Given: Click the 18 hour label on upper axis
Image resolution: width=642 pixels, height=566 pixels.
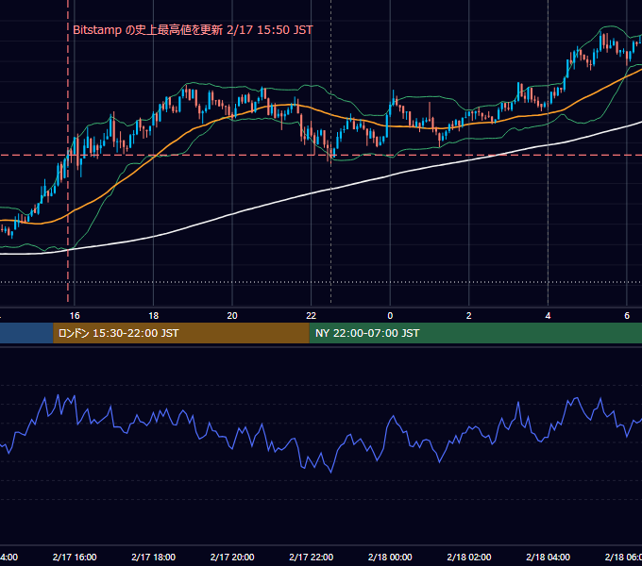Looking at the screenshot, I should coord(154,316).
